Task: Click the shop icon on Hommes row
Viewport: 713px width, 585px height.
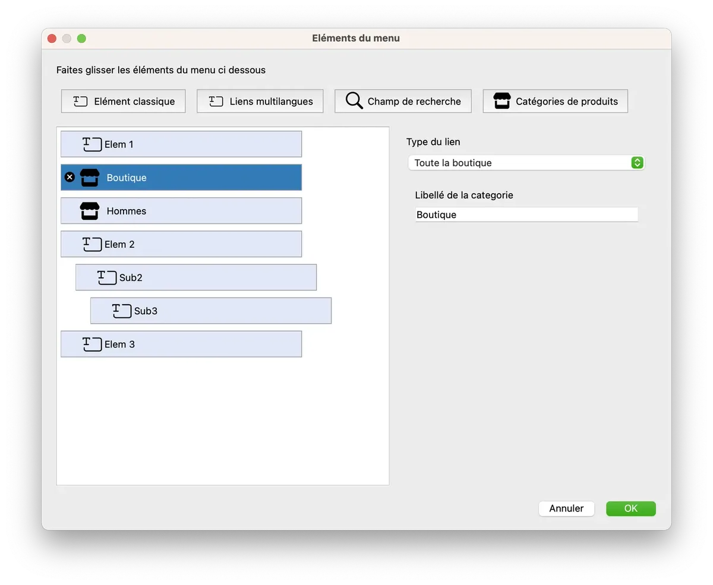Action: coord(89,211)
